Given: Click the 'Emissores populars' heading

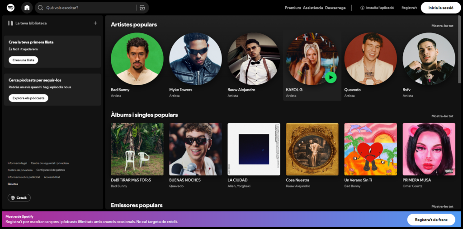Looking at the screenshot, I should pos(137,205).
